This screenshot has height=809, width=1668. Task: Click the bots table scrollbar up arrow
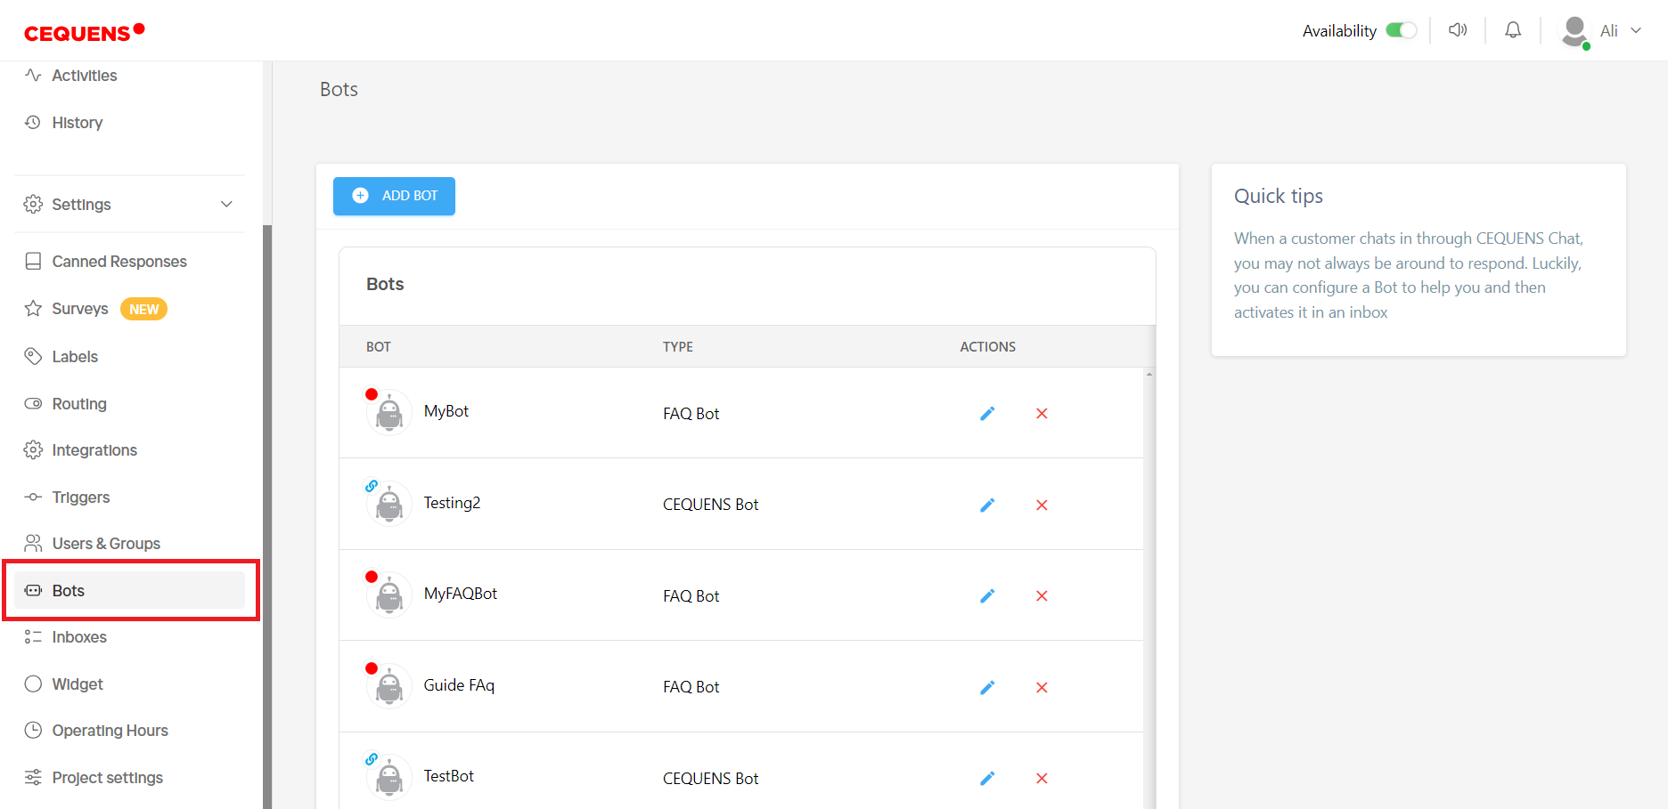tap(1149, 375)
